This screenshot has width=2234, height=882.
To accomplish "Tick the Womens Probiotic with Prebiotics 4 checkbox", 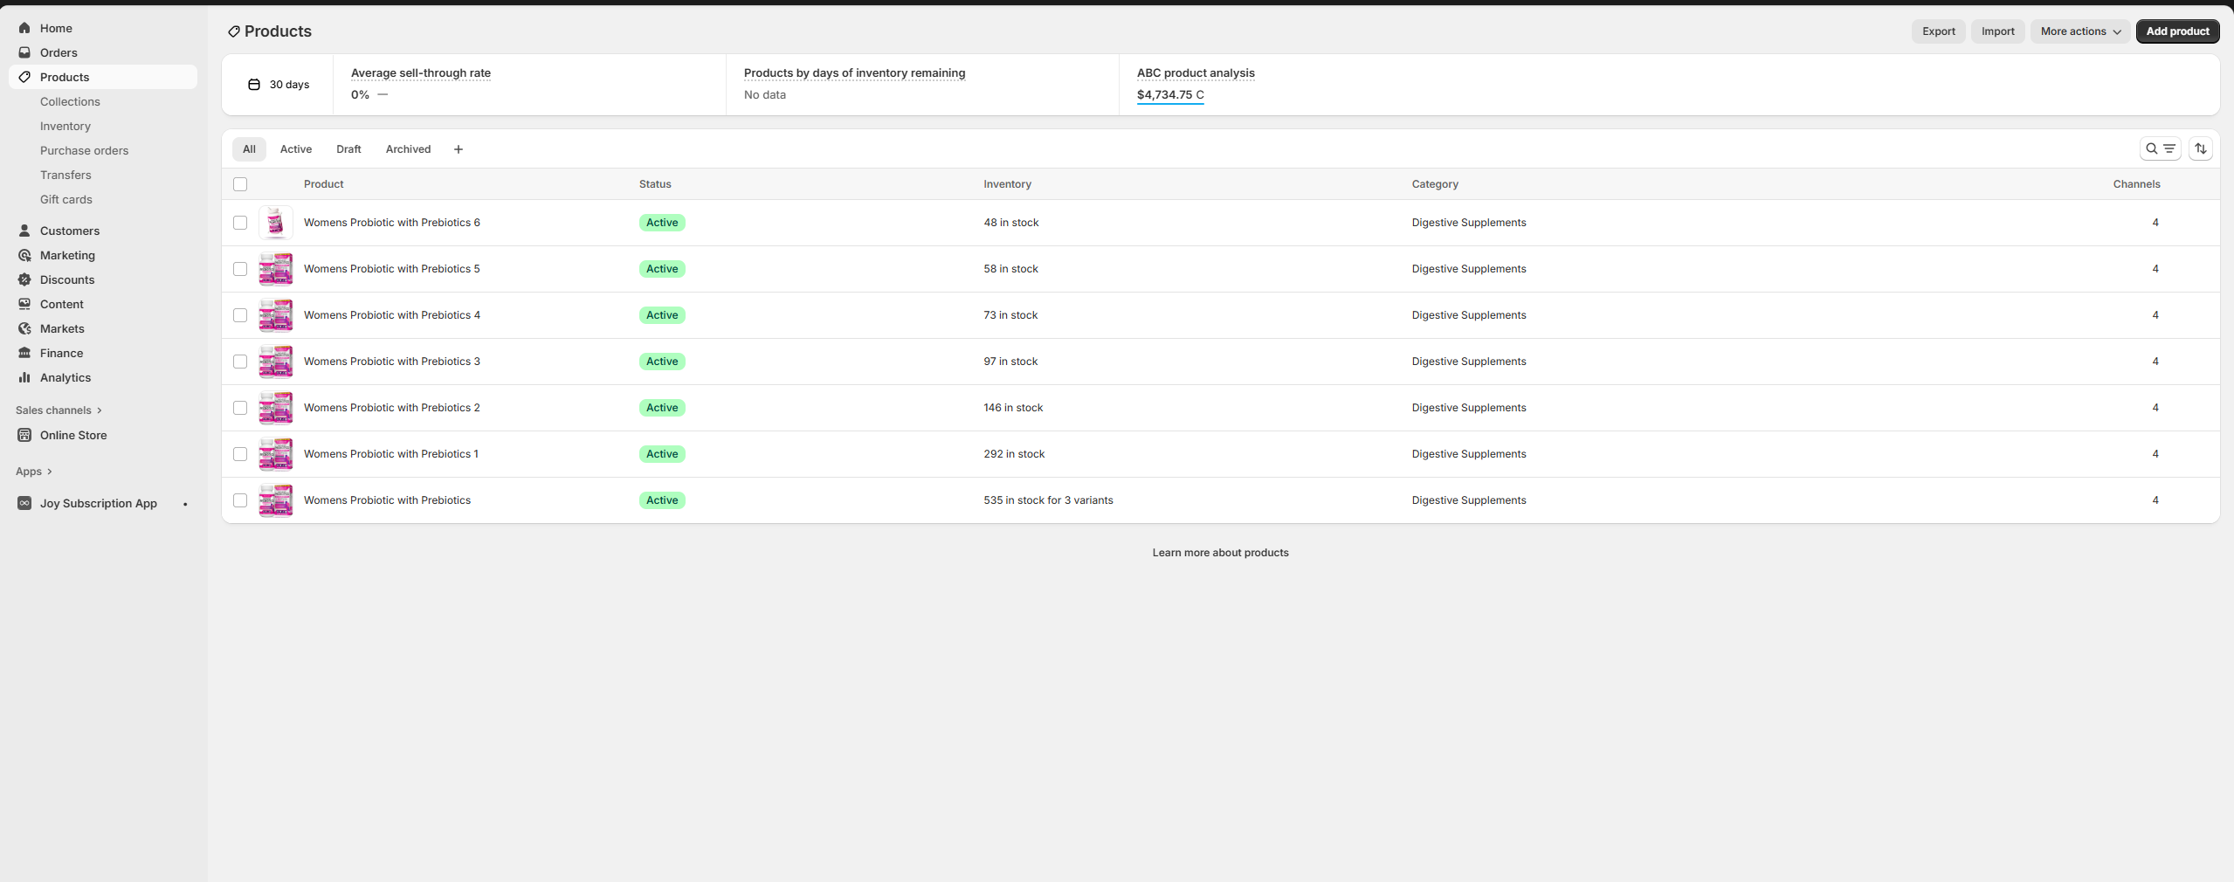I will 240,315.
